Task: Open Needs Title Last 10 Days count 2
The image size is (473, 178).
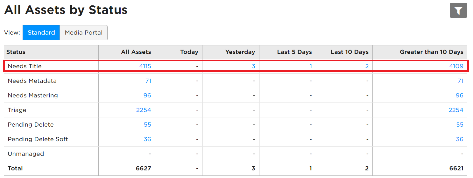Action: point(367,66)
